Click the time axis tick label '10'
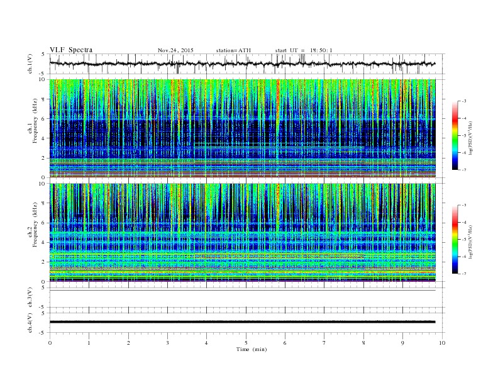The width and height of the screenshot is (498, 385). click(x=442, y=343)
